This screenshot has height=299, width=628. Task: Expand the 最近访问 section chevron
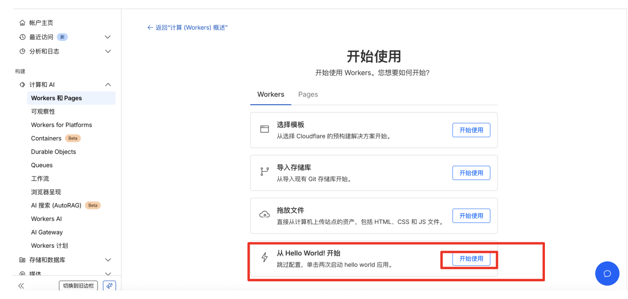[108, 37]
